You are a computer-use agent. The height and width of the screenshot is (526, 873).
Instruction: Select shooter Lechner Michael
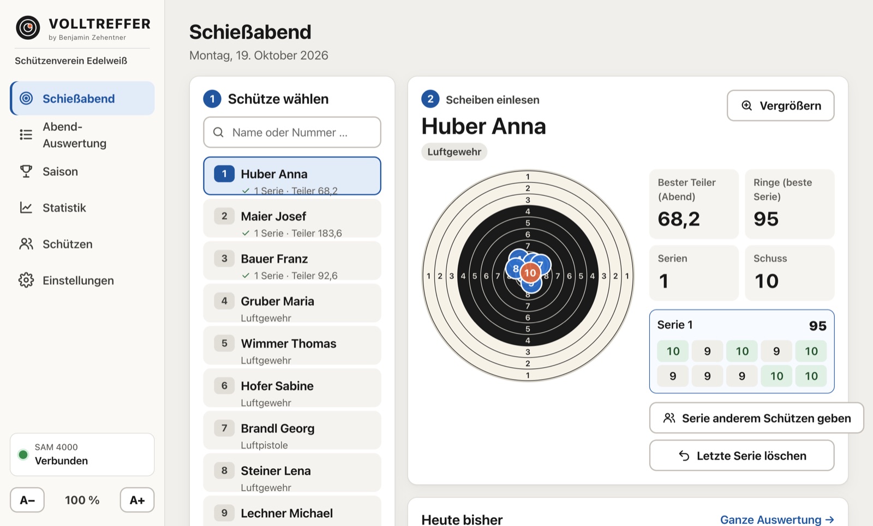click(292, 512)
